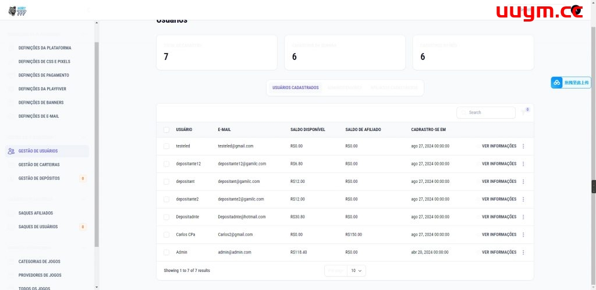Click Ver Informações for testeled
The image size is (596, 290).
(x=499, y=146)
